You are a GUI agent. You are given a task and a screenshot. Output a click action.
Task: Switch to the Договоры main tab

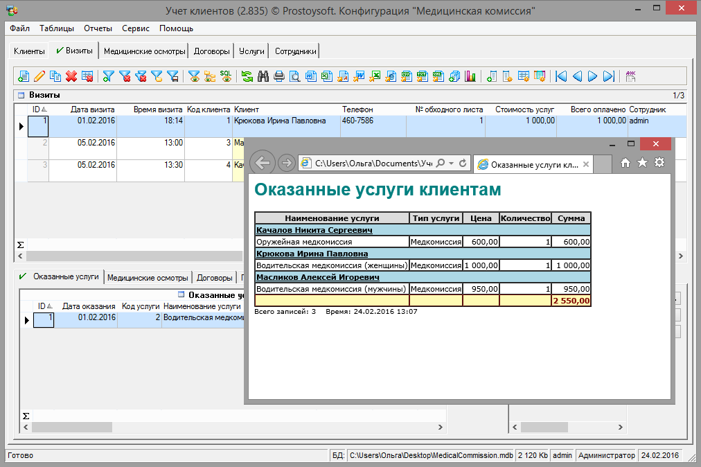(211, 51)
